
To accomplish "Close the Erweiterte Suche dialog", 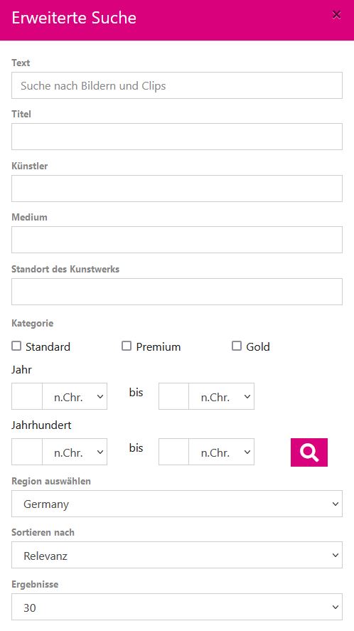I will click(x=336, y=15).
